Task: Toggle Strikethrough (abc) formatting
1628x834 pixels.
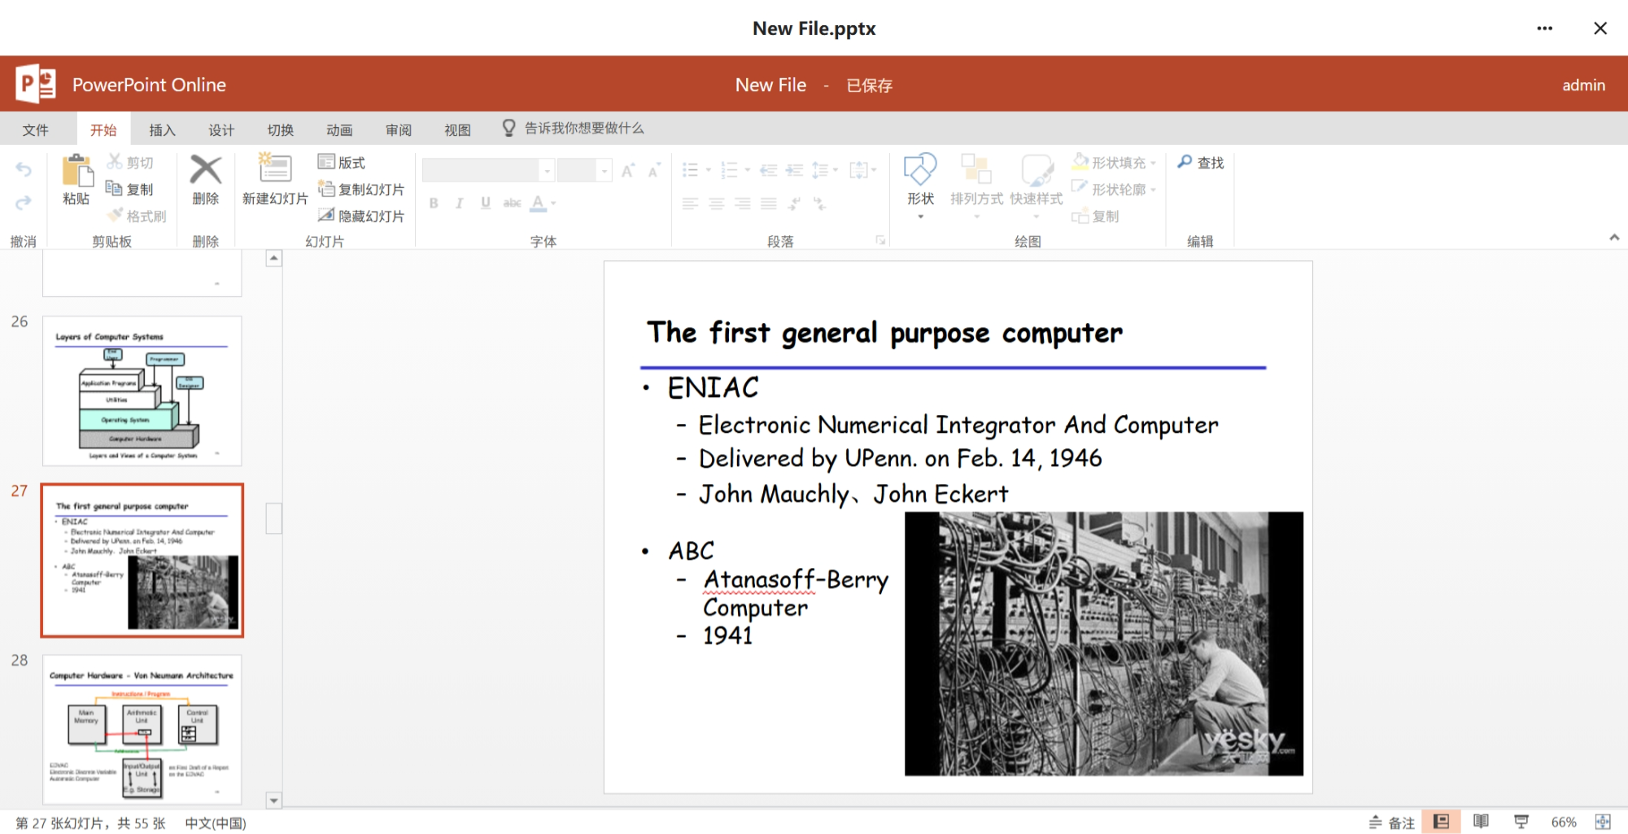Action: (512, 203)
